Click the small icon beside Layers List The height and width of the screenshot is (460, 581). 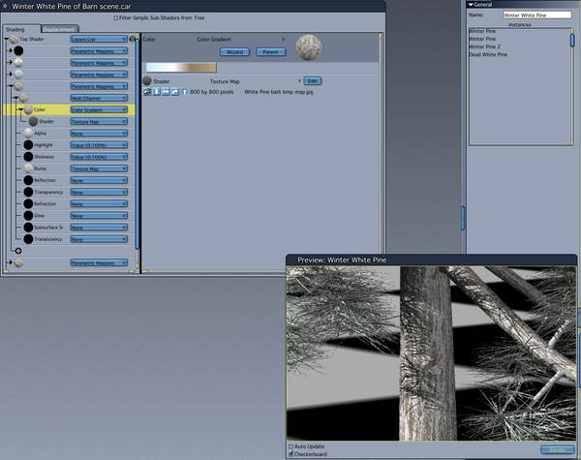[x=133, y=39]
